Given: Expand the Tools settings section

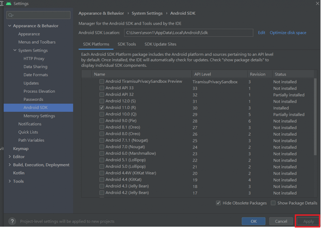Looking at the screenshot, I should pyautogui.click(x=10, y=181).
